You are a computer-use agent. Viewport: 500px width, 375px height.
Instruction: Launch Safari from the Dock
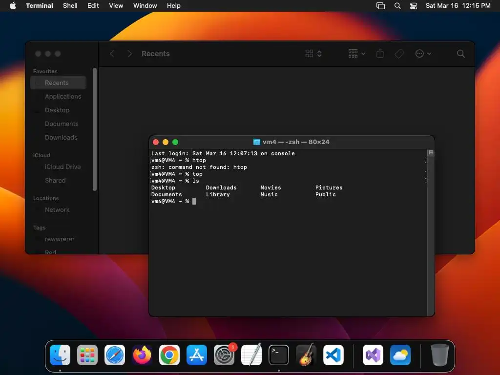[114, 355]
